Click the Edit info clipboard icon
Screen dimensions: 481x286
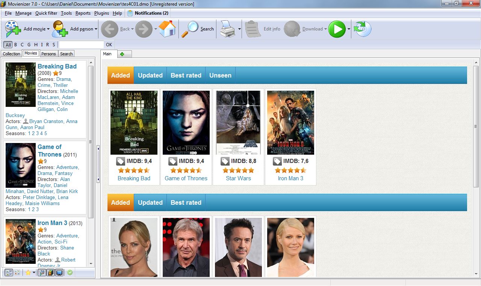pos(253,29)
